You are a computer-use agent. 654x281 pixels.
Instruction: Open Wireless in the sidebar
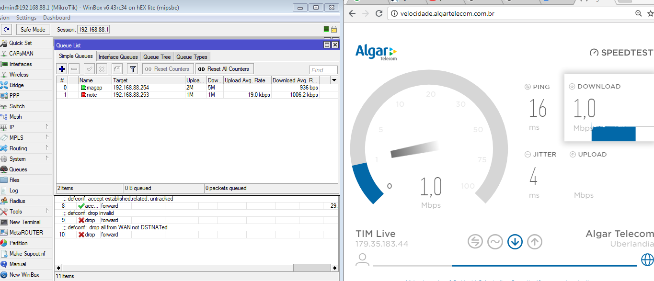click(19, 75)
